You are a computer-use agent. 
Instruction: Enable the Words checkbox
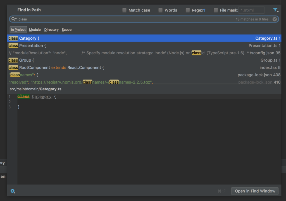click(x=160, y=10)
